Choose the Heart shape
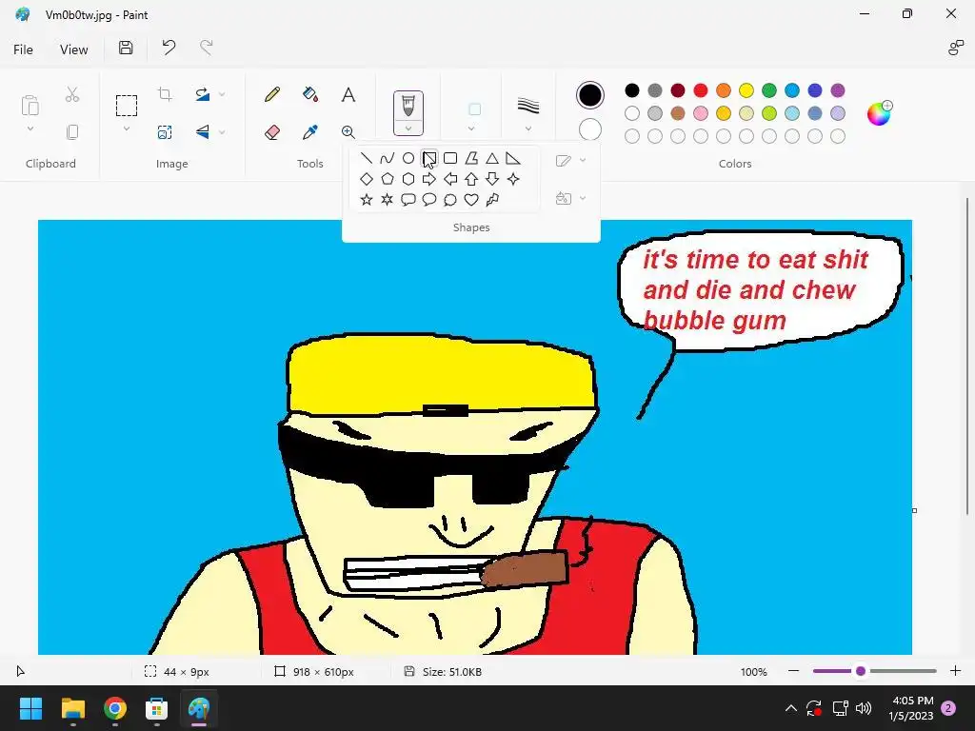Viewport: 975px width, 731px height. pos(471,200)
